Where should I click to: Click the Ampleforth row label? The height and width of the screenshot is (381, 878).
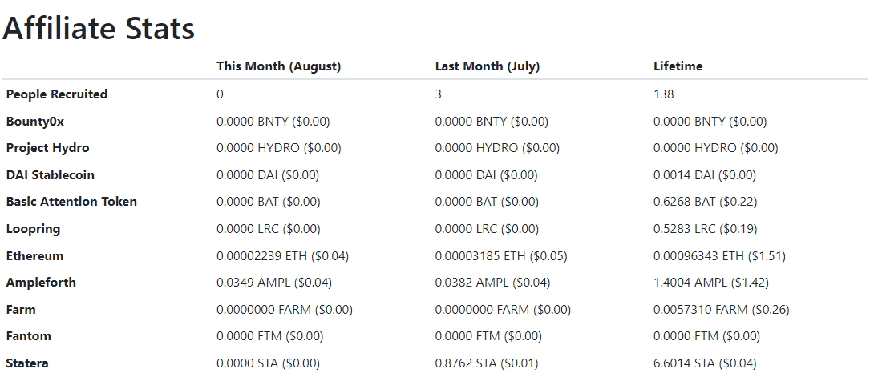point(41,283)
